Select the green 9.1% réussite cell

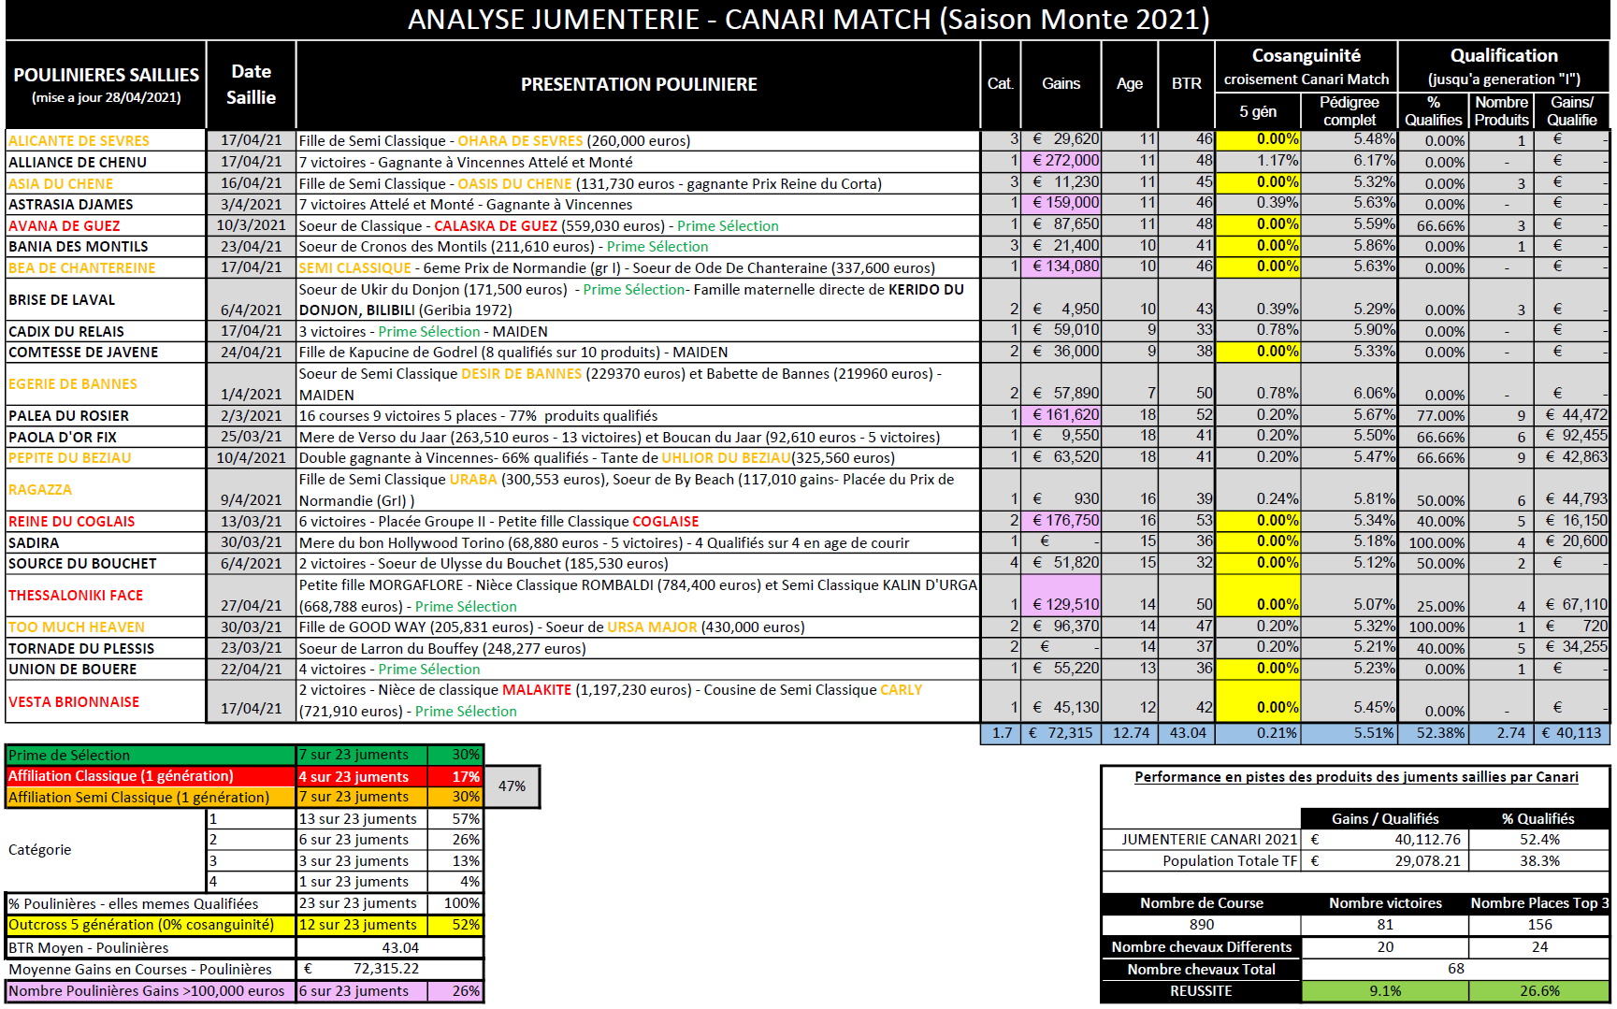[x=1385, y=991]
